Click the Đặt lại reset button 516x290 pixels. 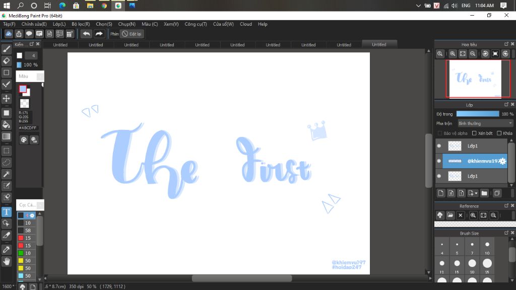pos(132,34)
